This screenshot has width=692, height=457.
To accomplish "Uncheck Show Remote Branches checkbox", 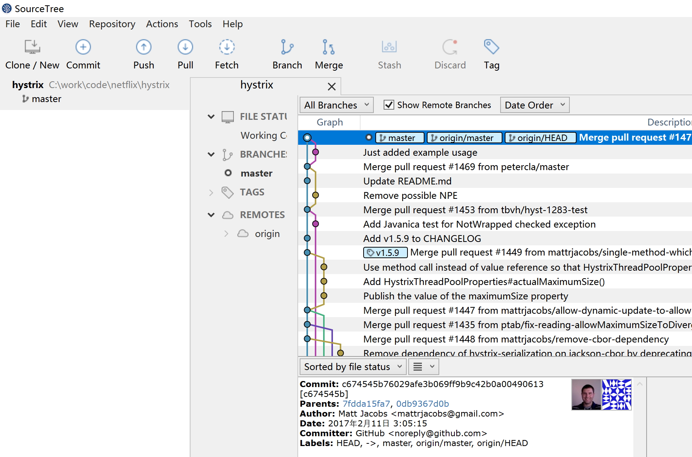I will 389,105.
